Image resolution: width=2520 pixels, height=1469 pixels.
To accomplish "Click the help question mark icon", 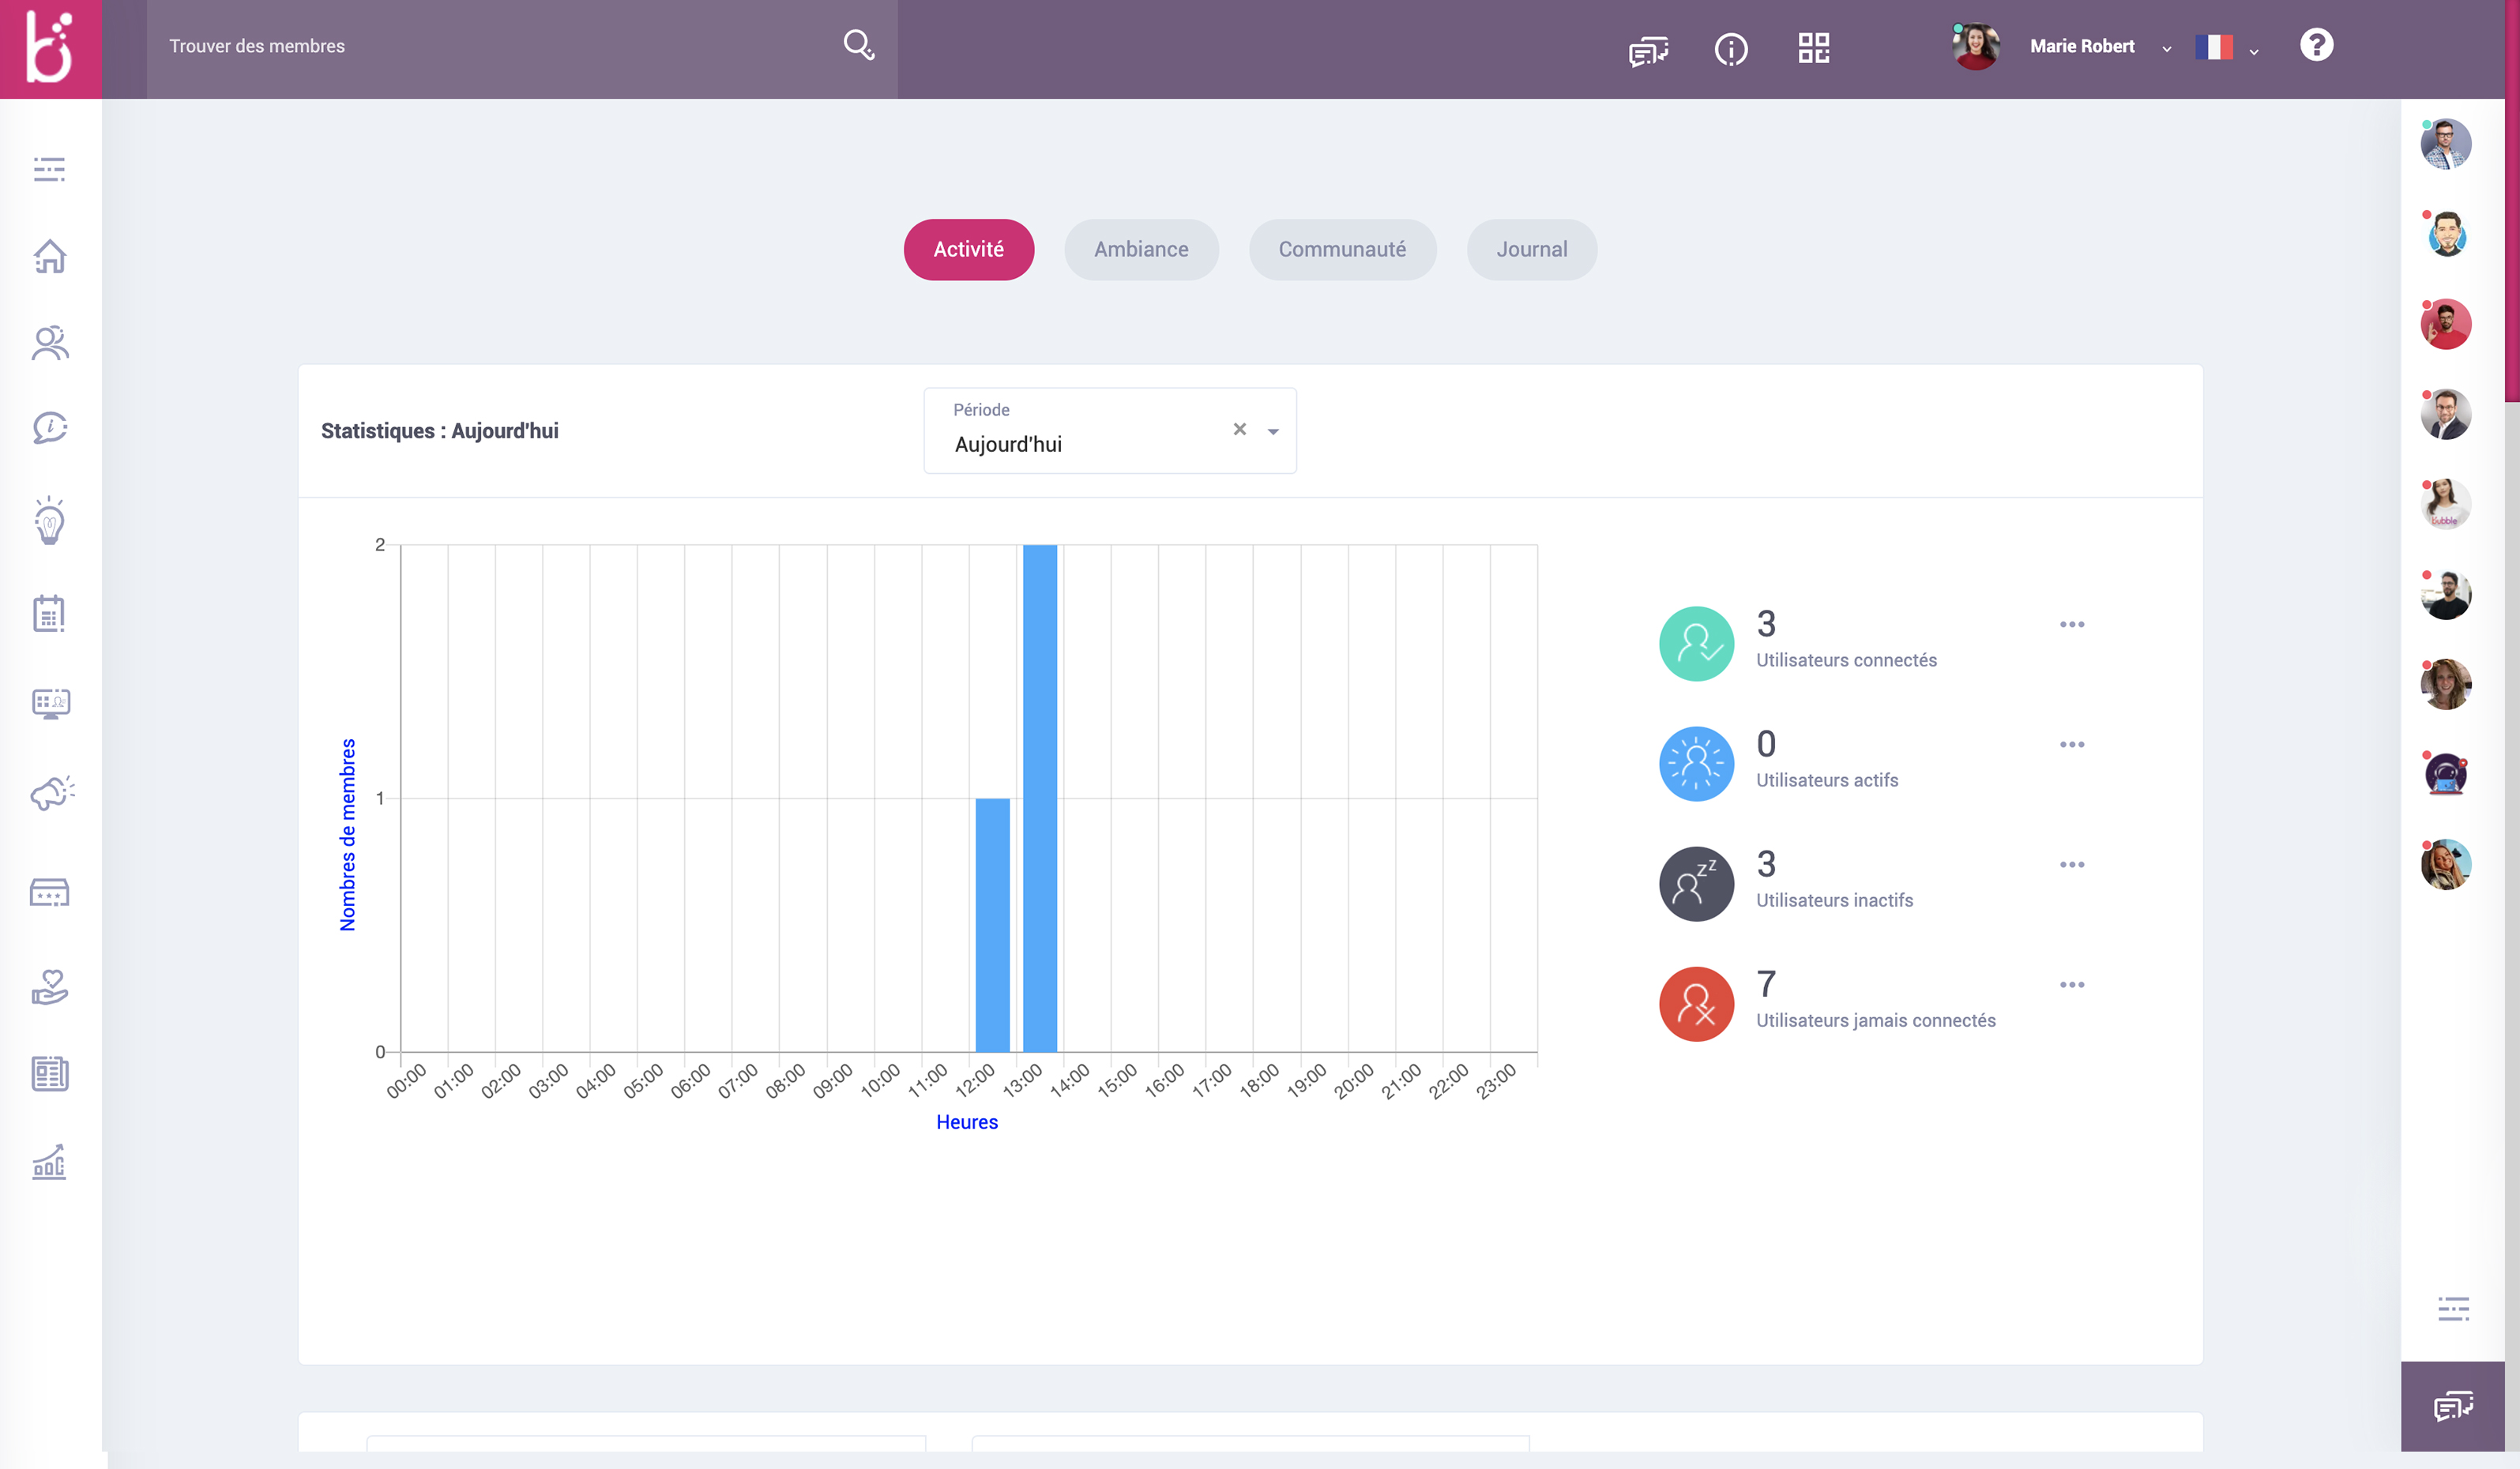I will (x=2316, y=45).
